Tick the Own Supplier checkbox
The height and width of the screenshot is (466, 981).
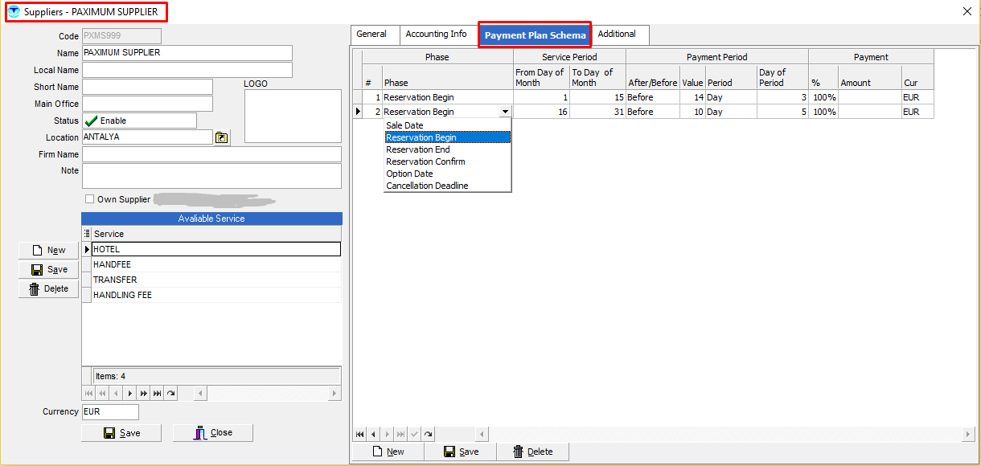click(89, 199)
